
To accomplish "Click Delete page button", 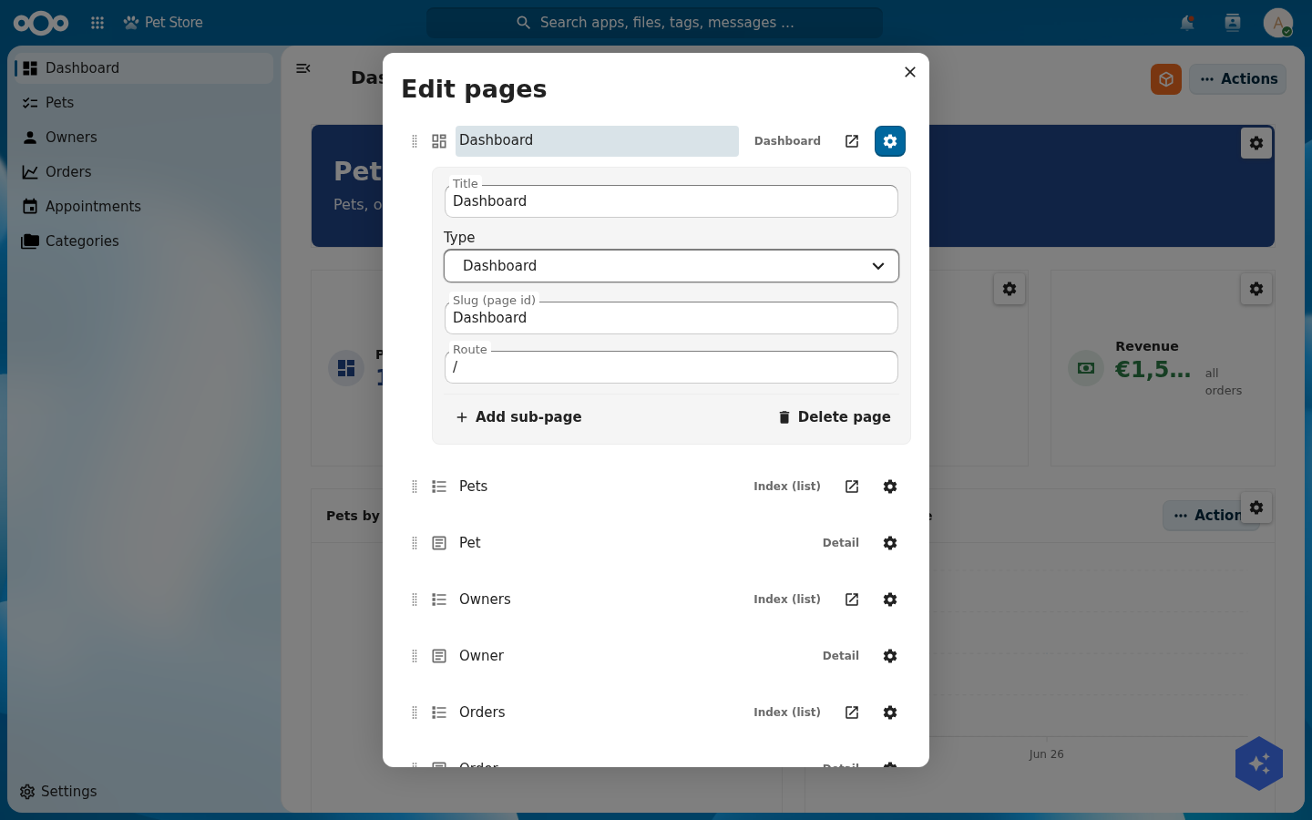I will [x=834, y=417].
